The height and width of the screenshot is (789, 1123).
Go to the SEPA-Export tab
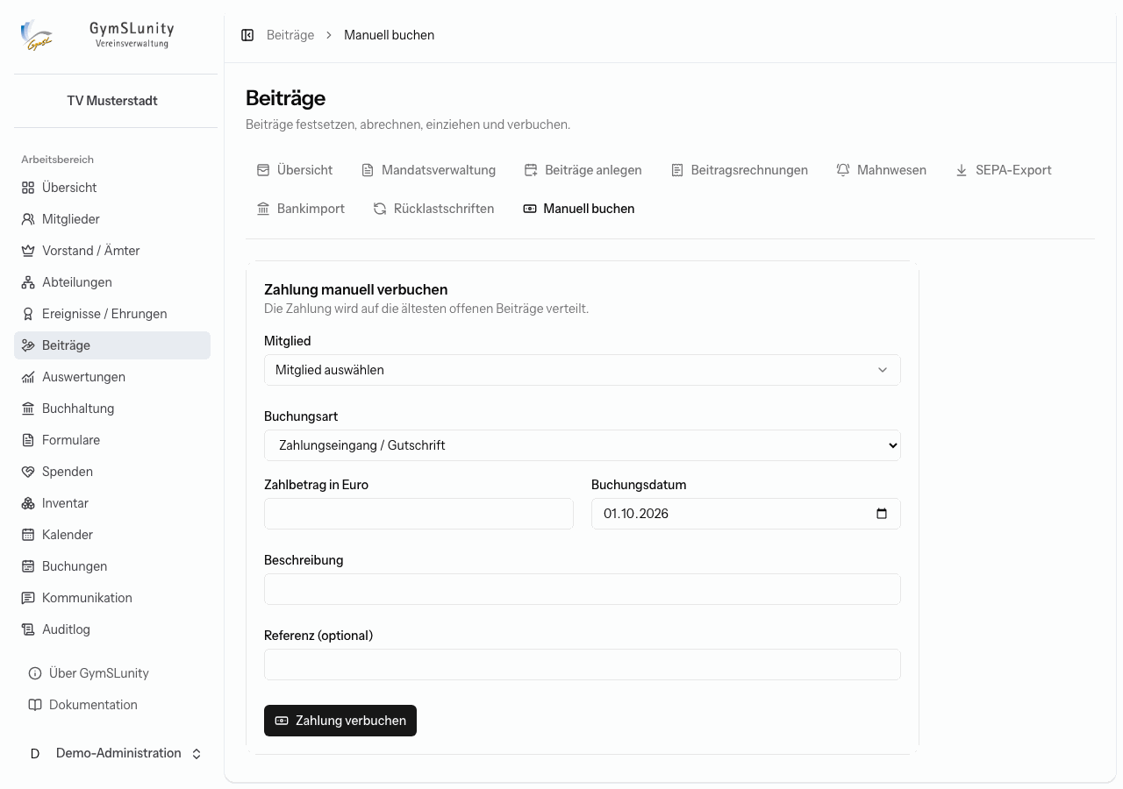[1003, 170]
